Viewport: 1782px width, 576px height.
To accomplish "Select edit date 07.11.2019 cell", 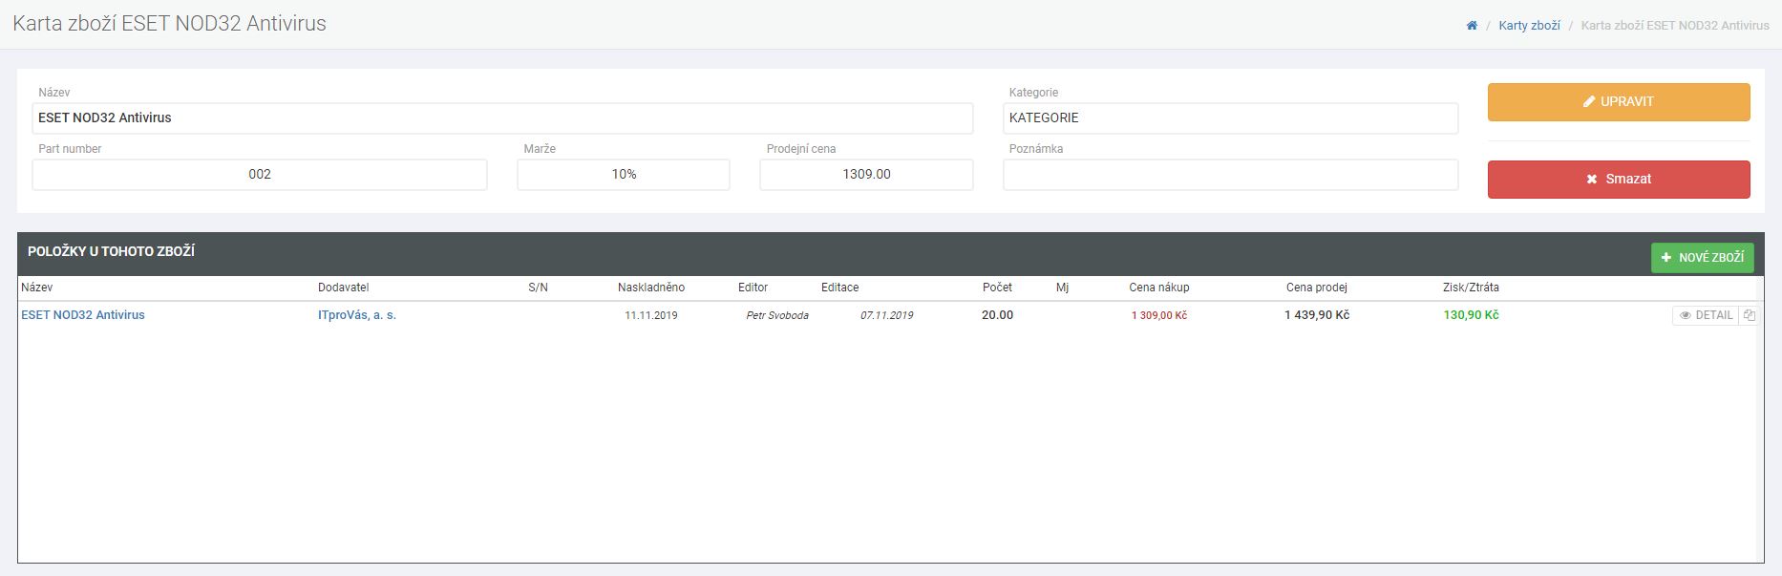I will 887,315.
